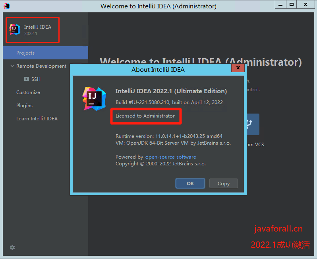Open Remote Development in the sidebar

[41, 66]
